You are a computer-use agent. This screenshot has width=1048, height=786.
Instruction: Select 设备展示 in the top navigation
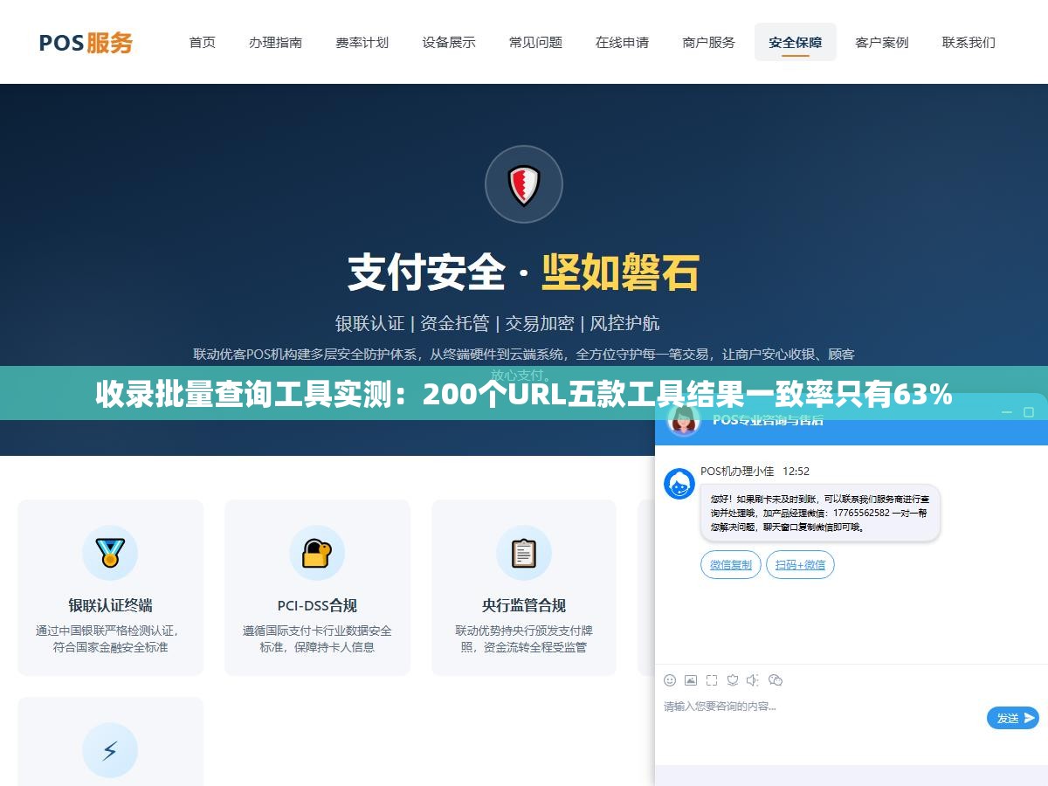tap(449, 42)
